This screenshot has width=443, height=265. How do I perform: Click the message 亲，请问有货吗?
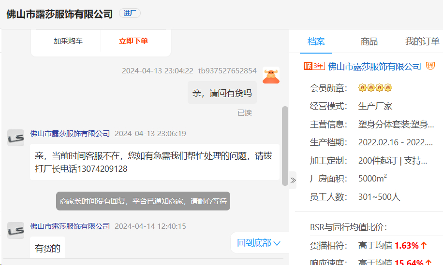coord(222,93)
